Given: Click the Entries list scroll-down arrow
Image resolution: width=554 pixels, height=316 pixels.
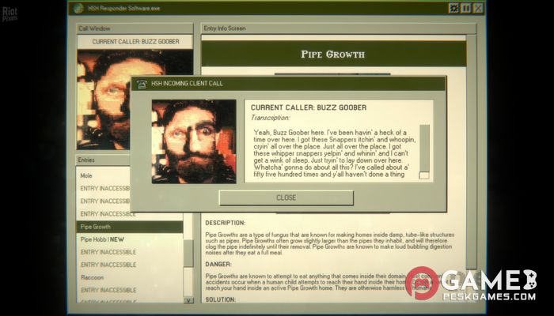Looking at the screenshot, I should [189, 300].
